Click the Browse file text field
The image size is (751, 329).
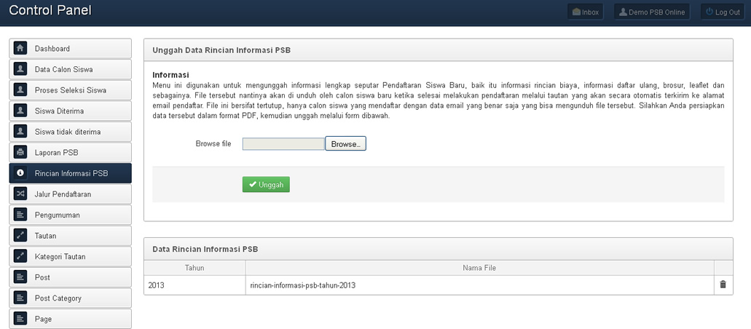coord(283,144)
